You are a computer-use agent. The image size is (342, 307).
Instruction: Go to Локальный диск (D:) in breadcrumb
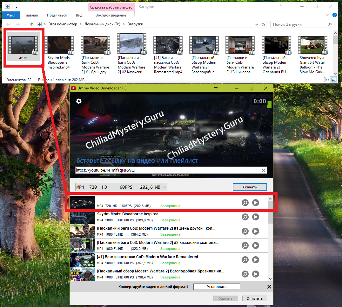point(102,24)
